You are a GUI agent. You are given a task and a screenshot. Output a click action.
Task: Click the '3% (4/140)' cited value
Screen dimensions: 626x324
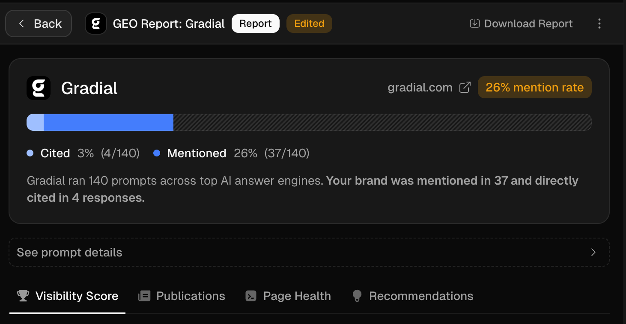[x=108, y=153]
